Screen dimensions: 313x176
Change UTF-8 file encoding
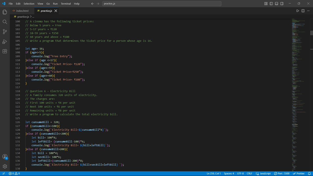[240, 173]
